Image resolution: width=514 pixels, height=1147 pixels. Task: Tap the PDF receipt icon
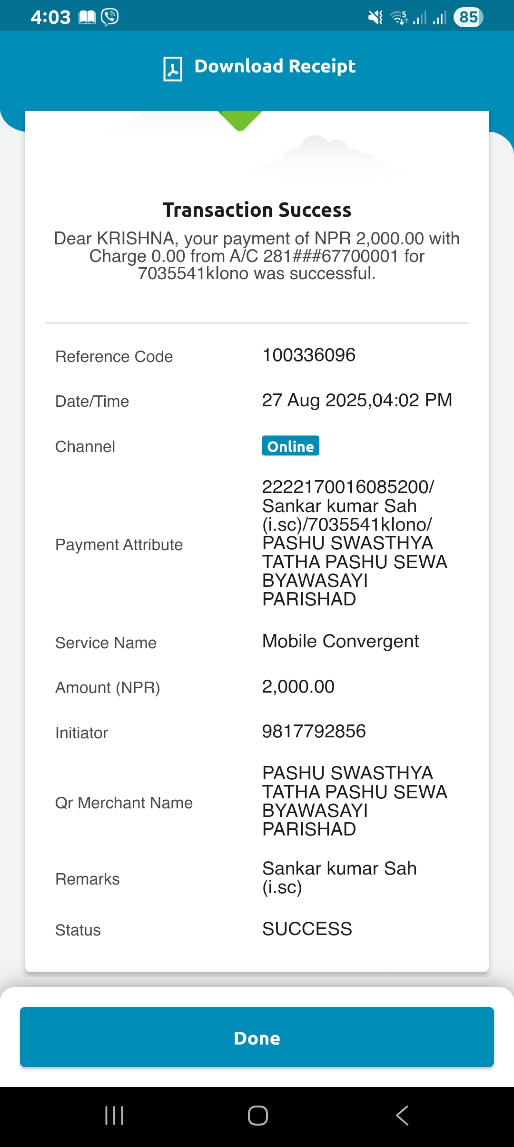click(x=173, y=69)
